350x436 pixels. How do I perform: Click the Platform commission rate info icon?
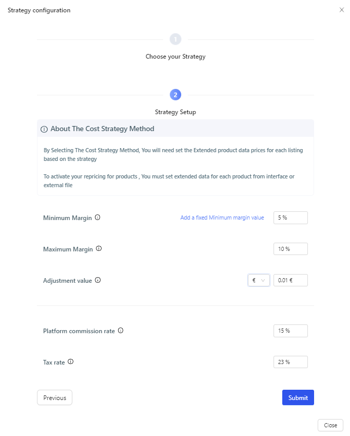pyautogui.click(x=121, y=330)
